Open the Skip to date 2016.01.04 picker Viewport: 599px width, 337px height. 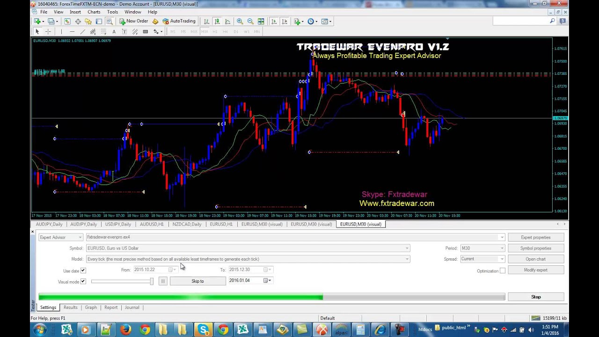[x=267, y=280]
